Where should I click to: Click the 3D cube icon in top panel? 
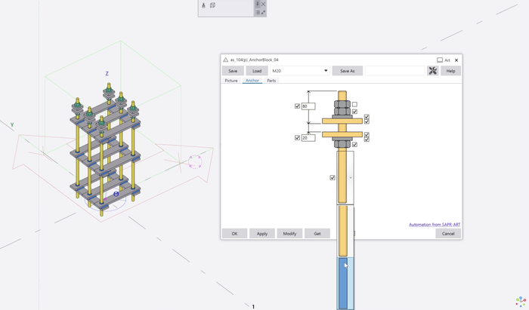(x=212, y=5)
